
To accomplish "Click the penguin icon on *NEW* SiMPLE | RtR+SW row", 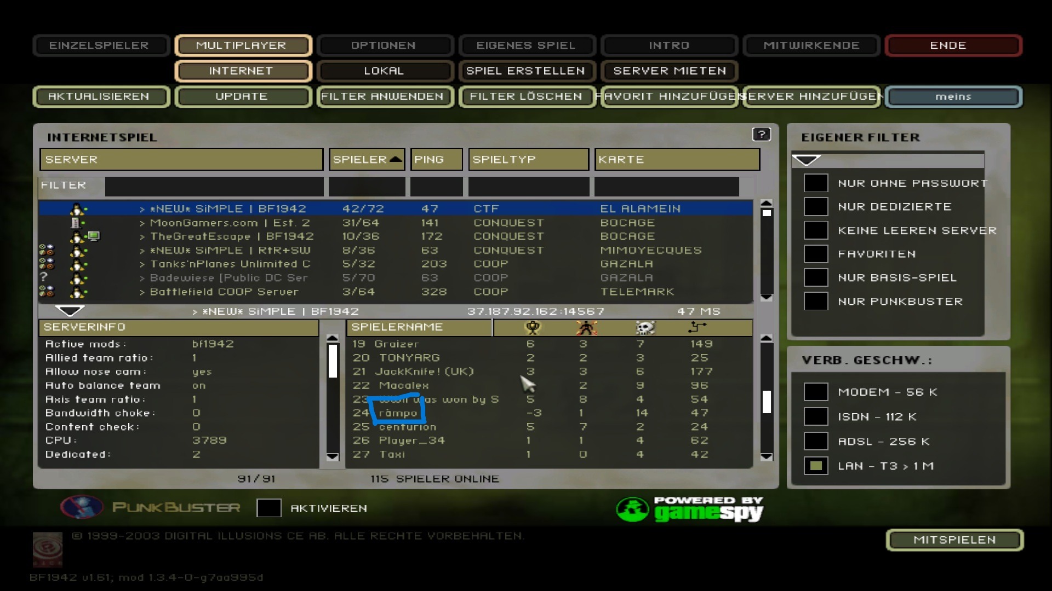I will coord(78,251).
